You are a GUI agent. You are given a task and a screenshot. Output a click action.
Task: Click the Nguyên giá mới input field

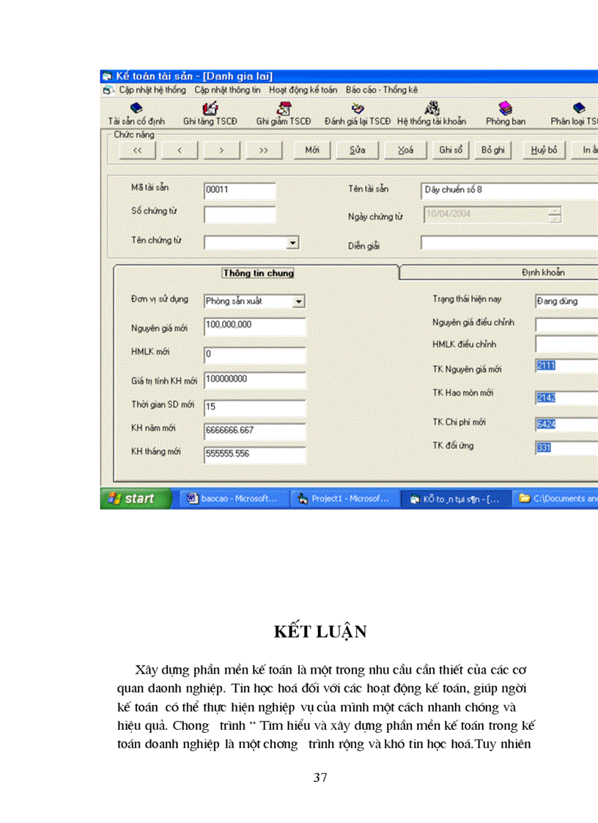pyautogui.click(x=254, y=325)
